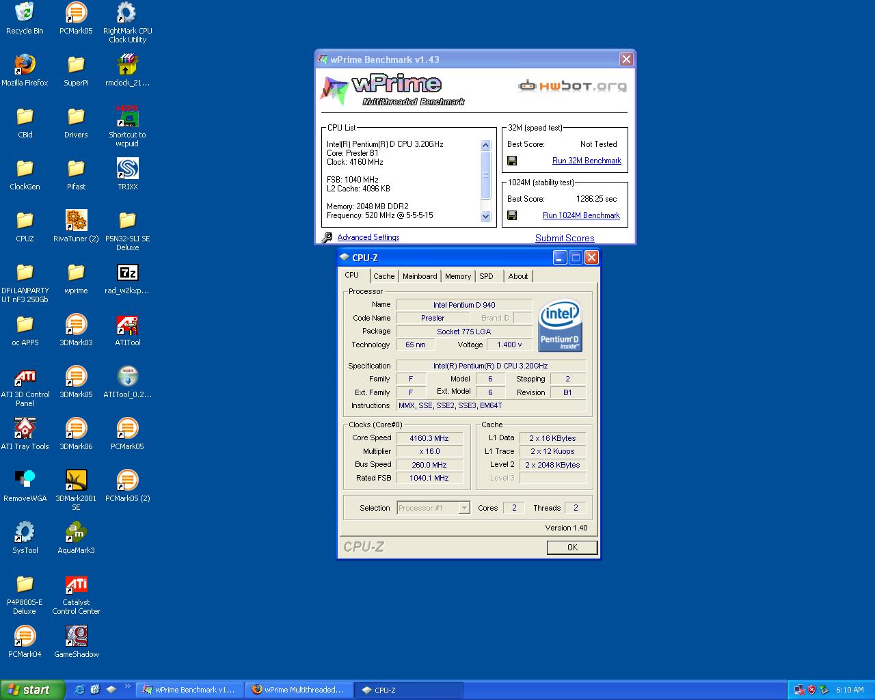875x700 pixels.
Task: Expand hidden quick launch icons chevron
Action: pos(127,687)
